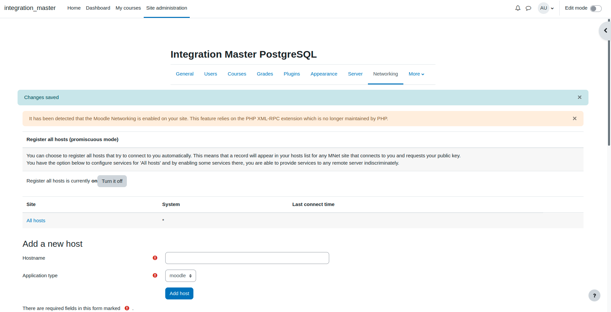Open the All hosts link
Image resolution: width=611 pixels, height=312 pixels.
point(36,221)
